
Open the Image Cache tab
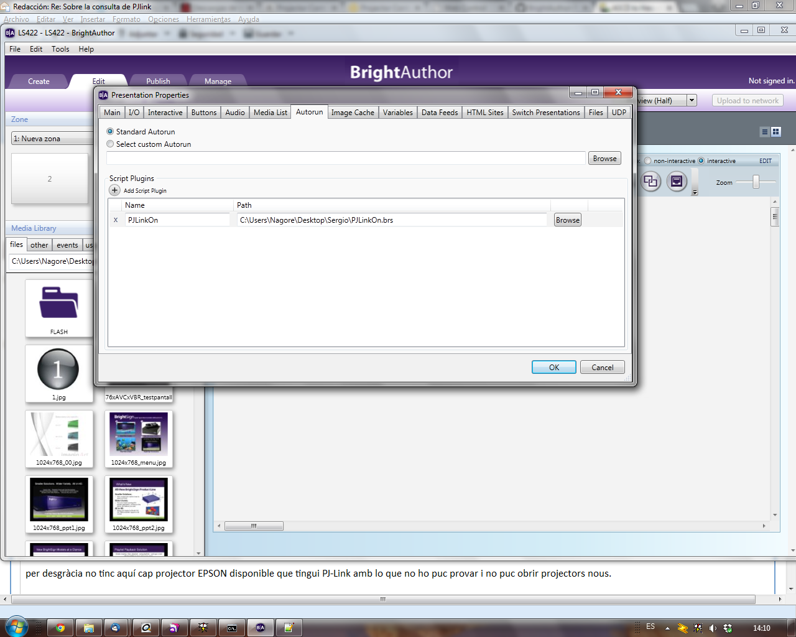point(353,113)
